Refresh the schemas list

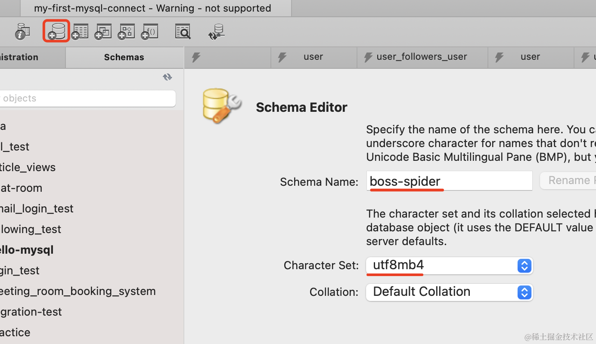coord(168,77)
